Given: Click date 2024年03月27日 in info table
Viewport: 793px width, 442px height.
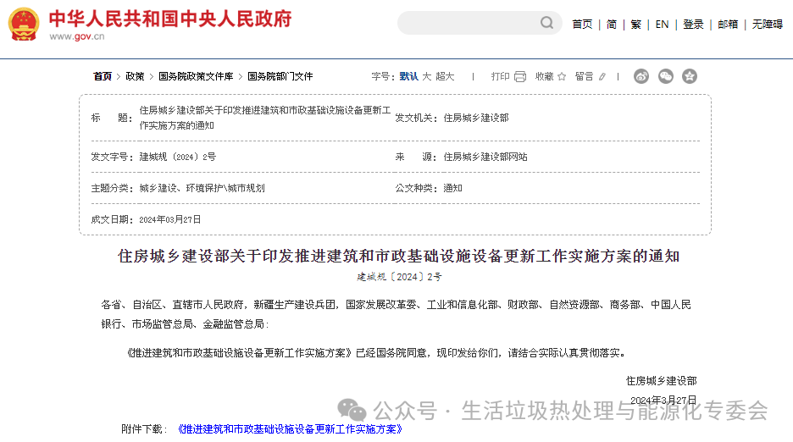Looking at the screenshot, I should 170,219.
